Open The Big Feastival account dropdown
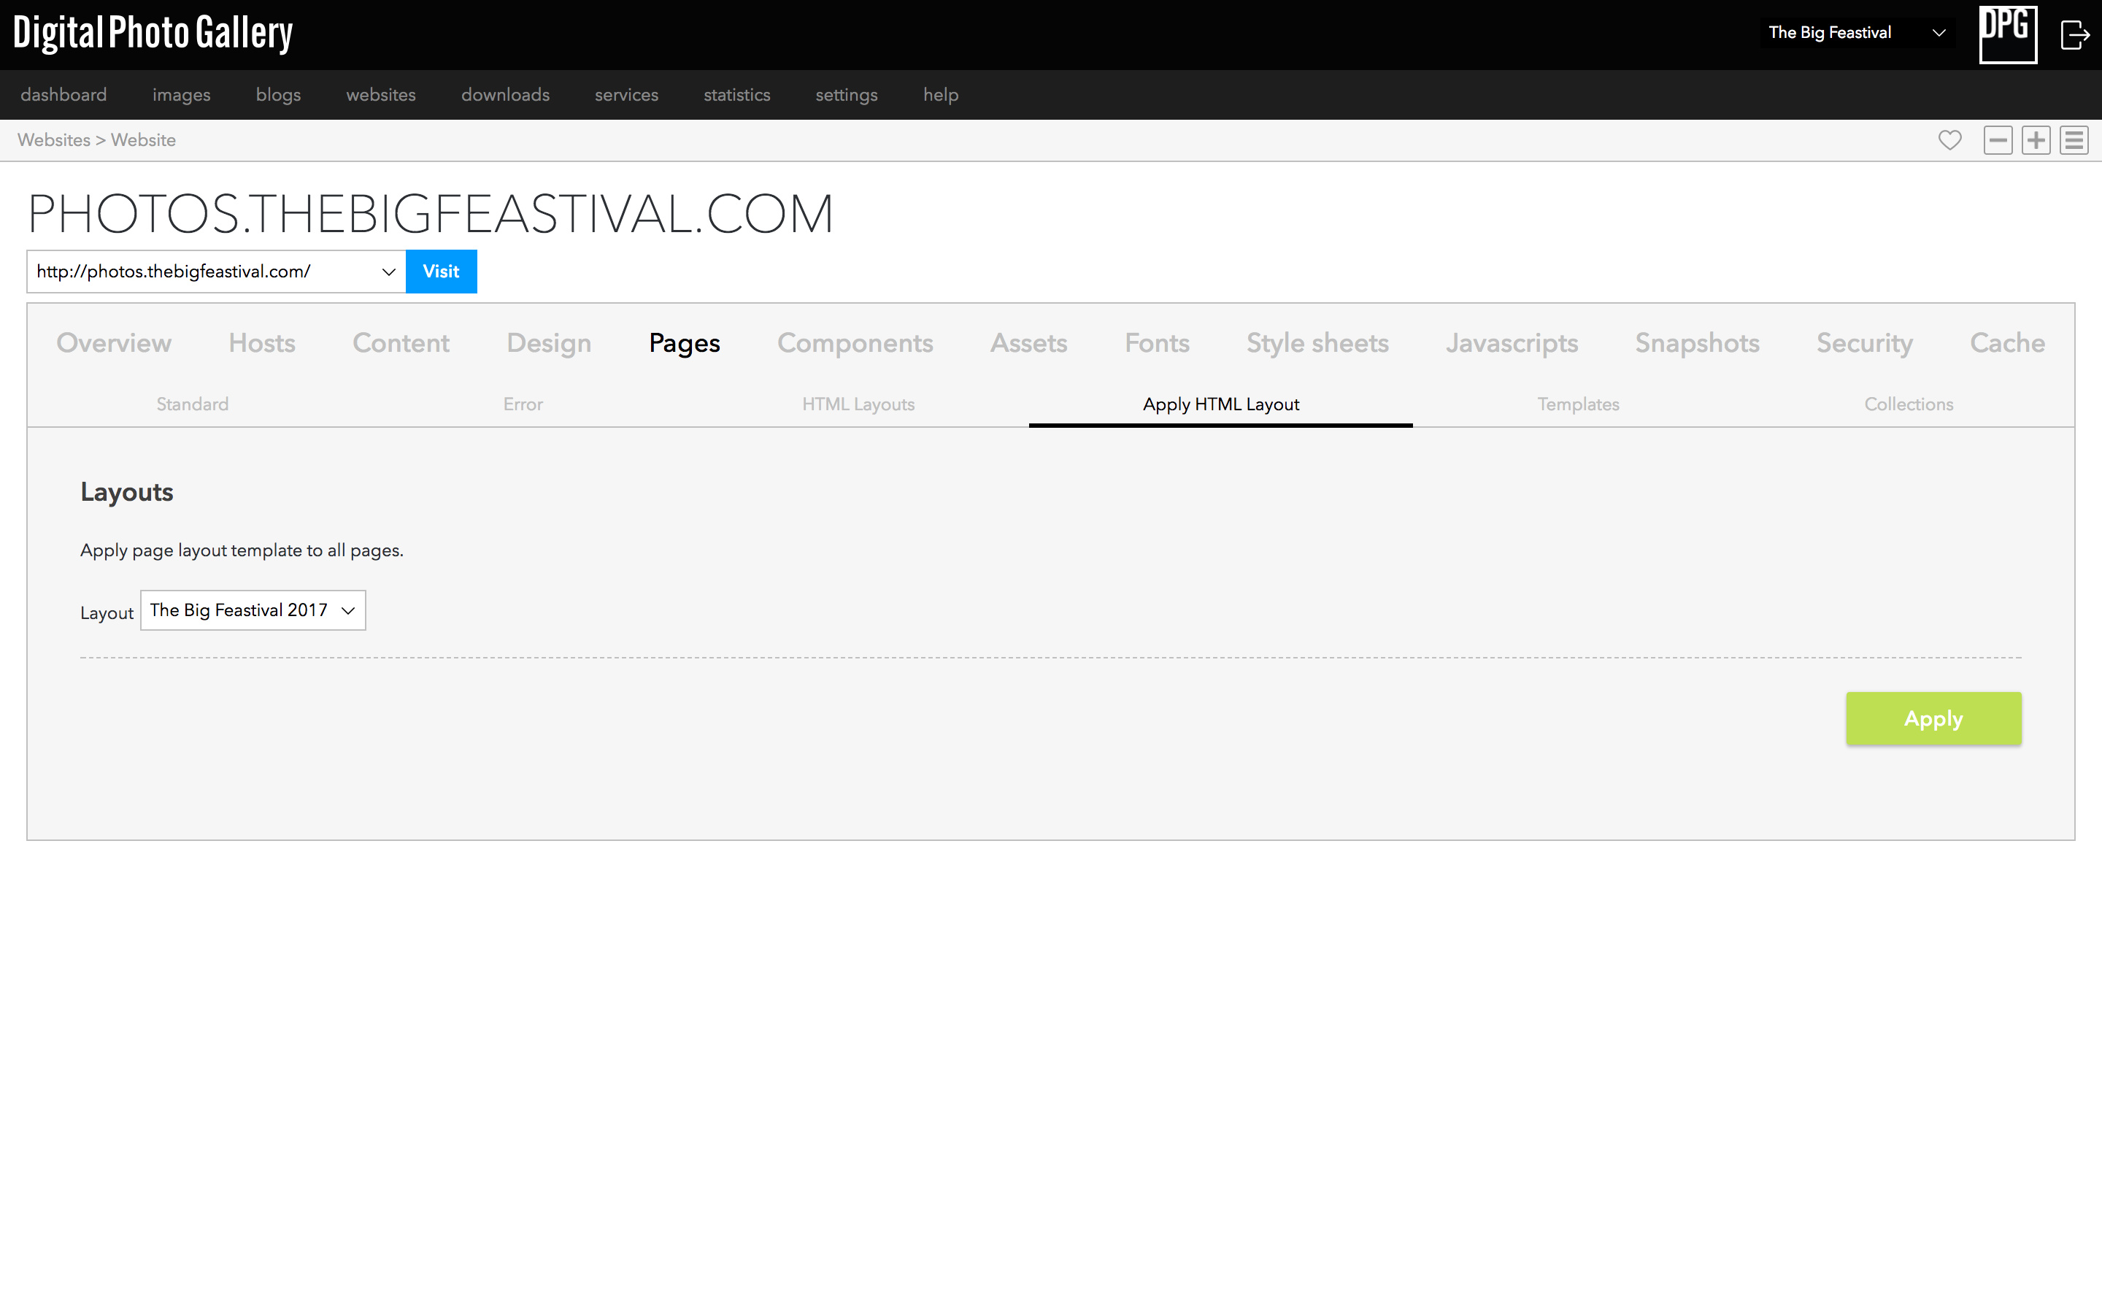The image size is (2102, 1314). (1857, 33)
